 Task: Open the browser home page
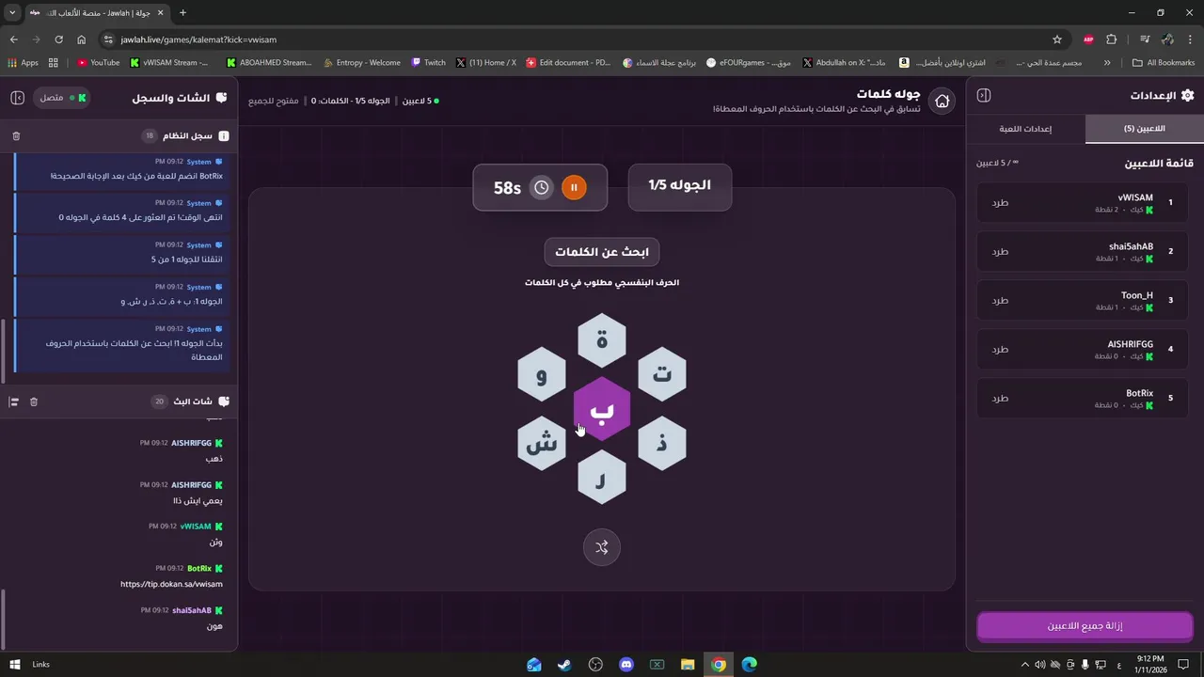[x=81, y=39]
